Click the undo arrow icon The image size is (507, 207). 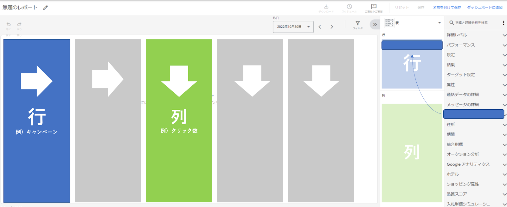(9, 24)
